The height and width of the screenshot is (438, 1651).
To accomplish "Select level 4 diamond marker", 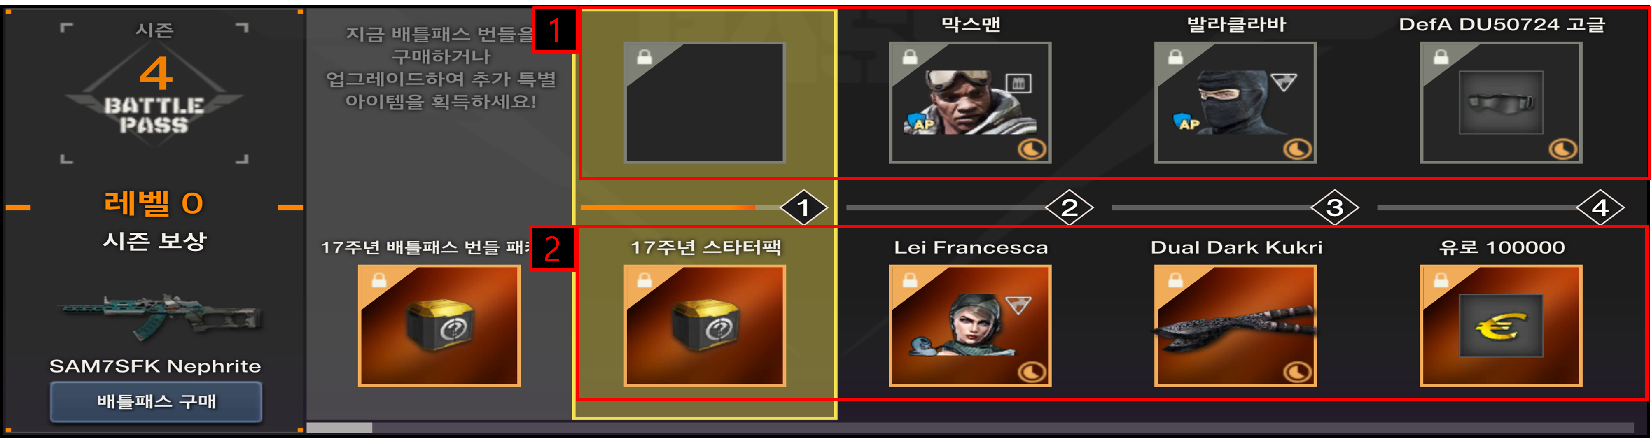I will (x=1600, y=207).
